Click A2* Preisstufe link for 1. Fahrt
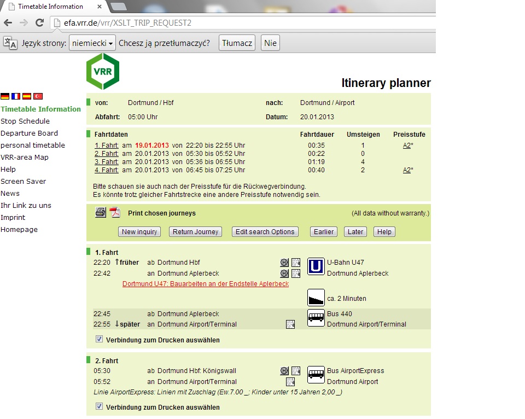 click(x=408, y=146)
